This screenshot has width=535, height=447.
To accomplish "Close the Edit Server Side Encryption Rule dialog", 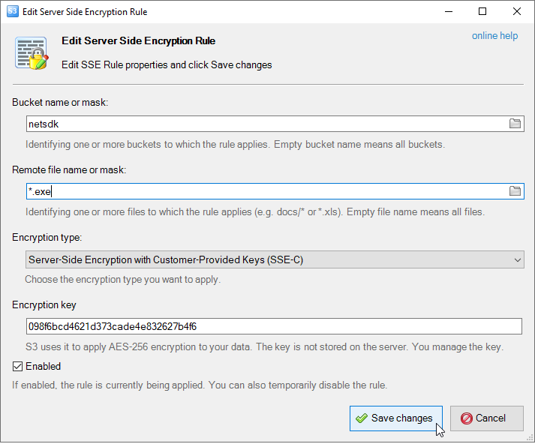I will pos(516,11).
